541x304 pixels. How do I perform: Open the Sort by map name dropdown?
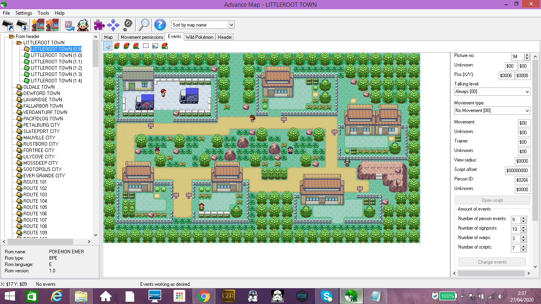pos(203,25)
